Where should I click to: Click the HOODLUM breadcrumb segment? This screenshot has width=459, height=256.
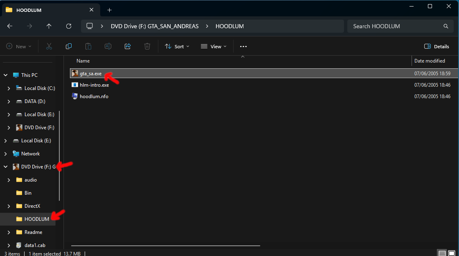[229, 26]
